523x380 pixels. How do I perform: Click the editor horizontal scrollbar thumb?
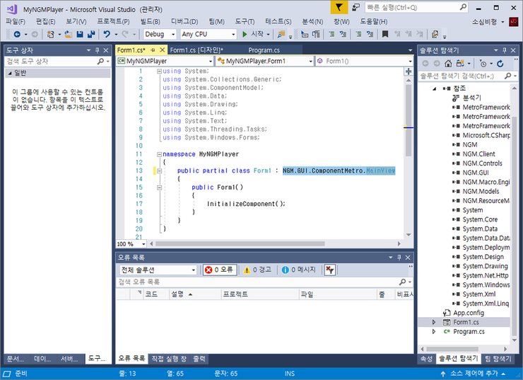tap(240, 243)
